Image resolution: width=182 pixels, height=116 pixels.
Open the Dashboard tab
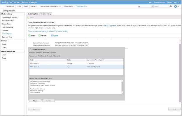pyautogui.click(x=10, y=6)
